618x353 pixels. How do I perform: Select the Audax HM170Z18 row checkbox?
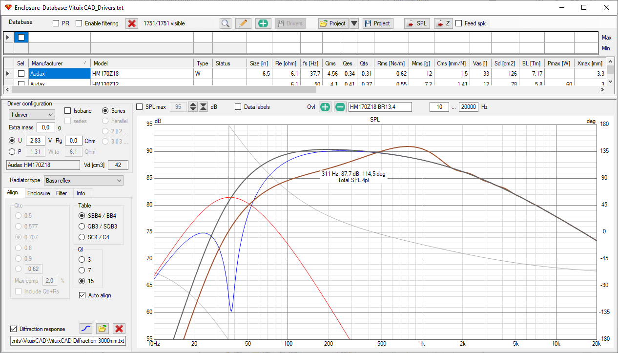pyautogui.click(x=21, y=74)
